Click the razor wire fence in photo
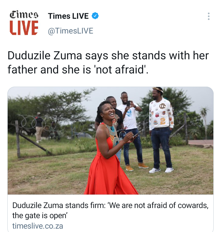 [38, 123]
